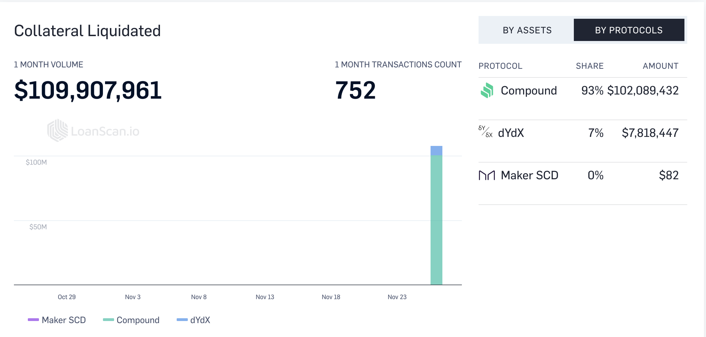
Task: Click the Collateral Liquidated heading
Action: tap(87, 31)
